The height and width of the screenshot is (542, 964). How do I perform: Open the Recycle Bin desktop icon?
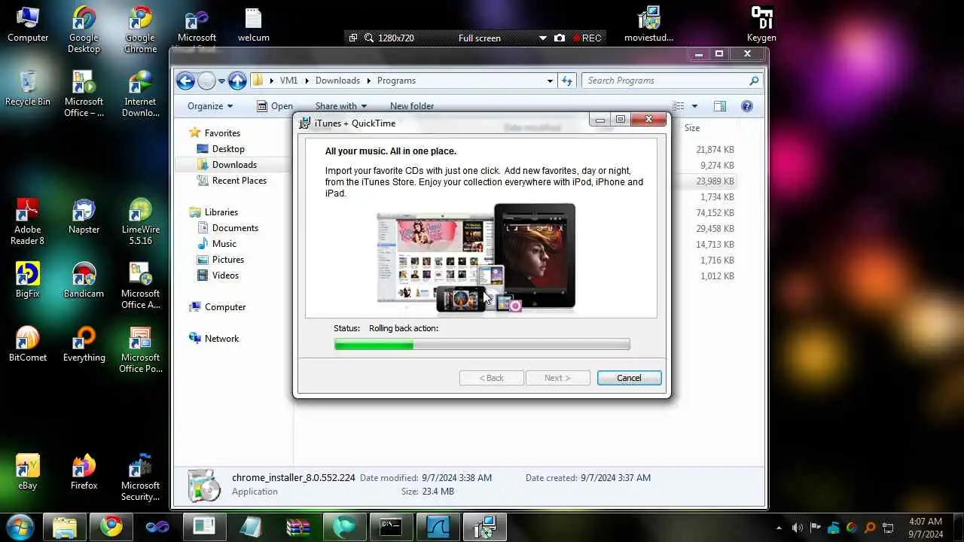[x=28, y=88]
